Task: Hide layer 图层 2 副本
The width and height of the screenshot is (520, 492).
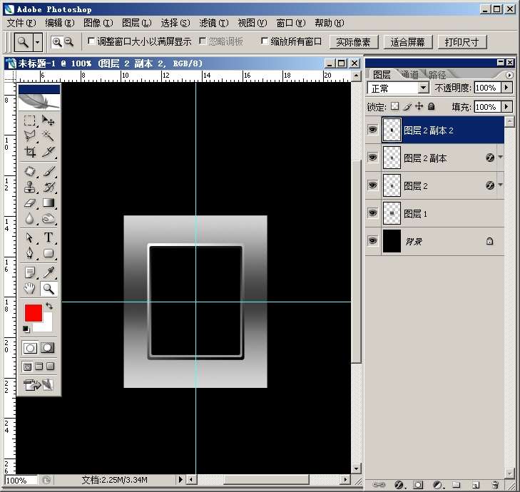Action: (x=373, y=157)
